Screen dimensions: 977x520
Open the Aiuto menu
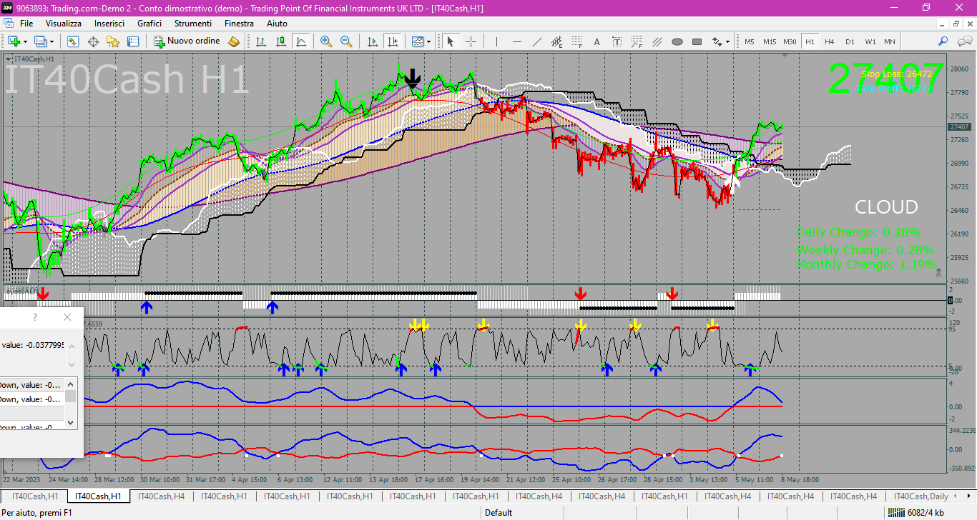277,24
